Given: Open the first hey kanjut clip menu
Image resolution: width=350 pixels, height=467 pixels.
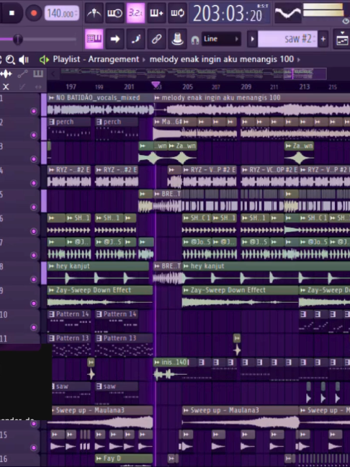Looking at the screenshot, I should 51,266.
